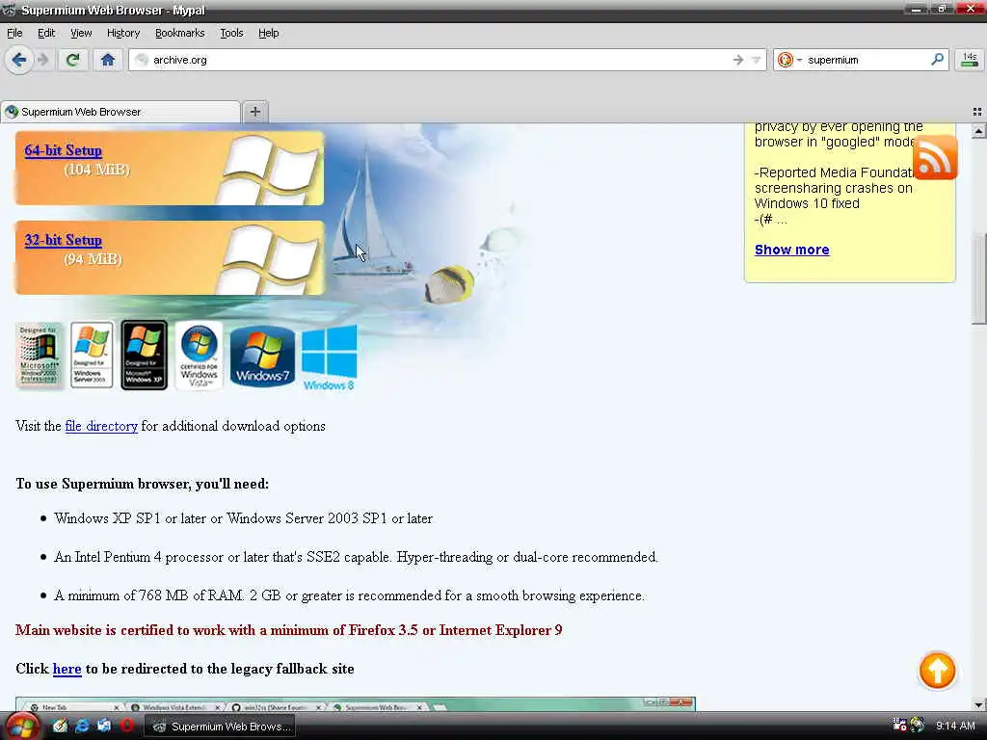Go back with the back arrow button
The height and width of the screenshot is (740, 987).
19,60
